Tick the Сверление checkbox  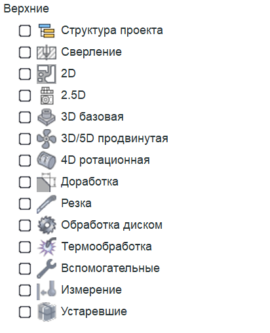pyautogui.click(x=25, y=52)
